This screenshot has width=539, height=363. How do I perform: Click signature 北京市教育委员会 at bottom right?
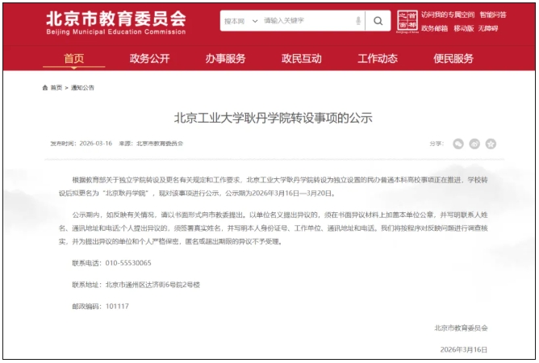pos(461,328)
